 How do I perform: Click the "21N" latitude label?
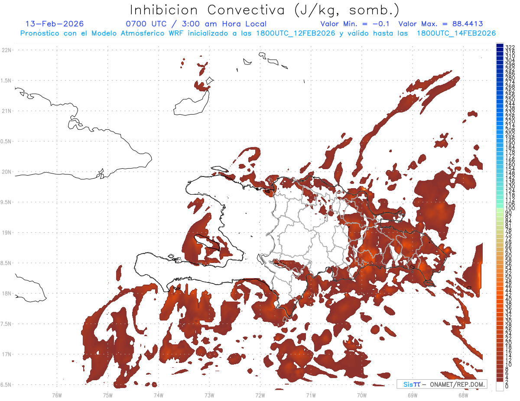6,111
